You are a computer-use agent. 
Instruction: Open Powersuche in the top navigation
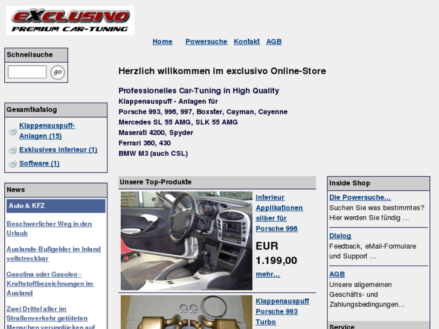[207, 42]
